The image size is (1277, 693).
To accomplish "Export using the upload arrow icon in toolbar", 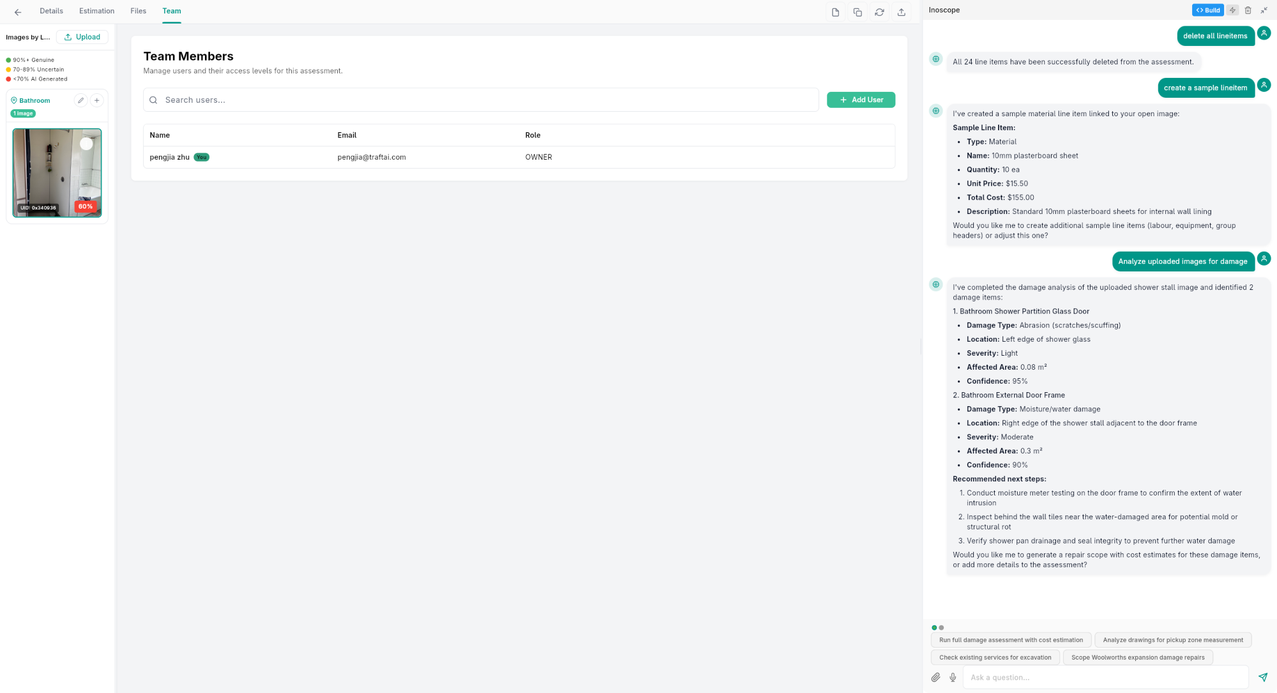I will [x=902, y=11].
